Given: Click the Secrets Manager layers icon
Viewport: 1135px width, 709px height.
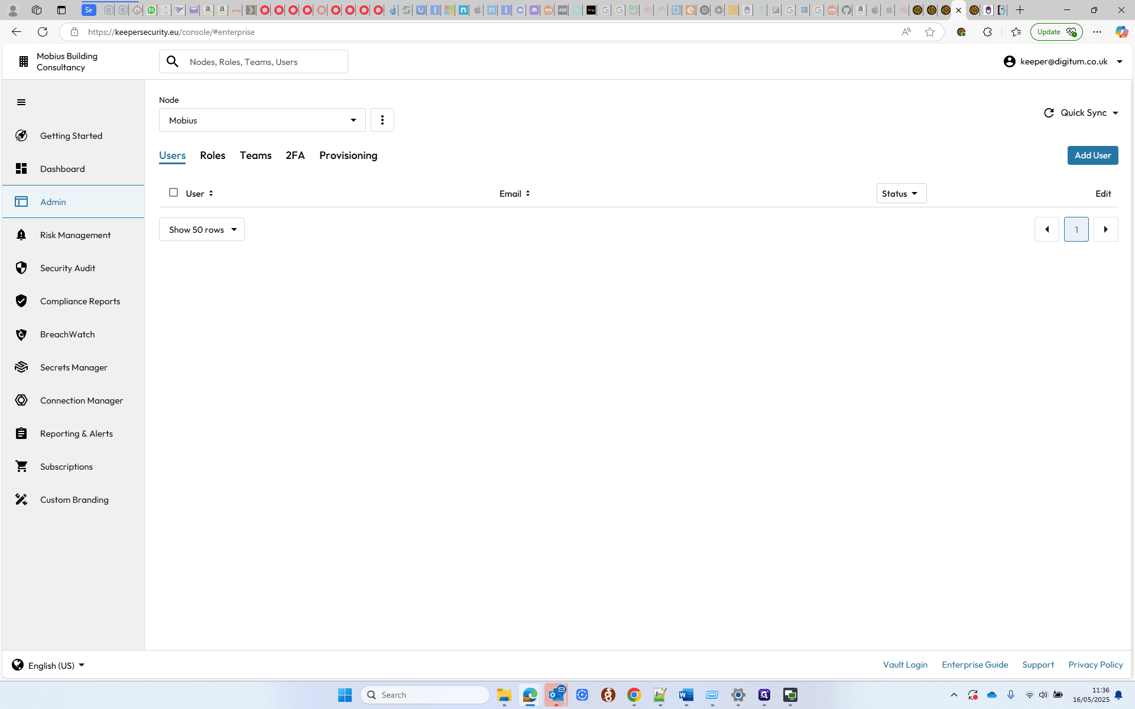Looking at the screenshot, I should pos(21,367).
